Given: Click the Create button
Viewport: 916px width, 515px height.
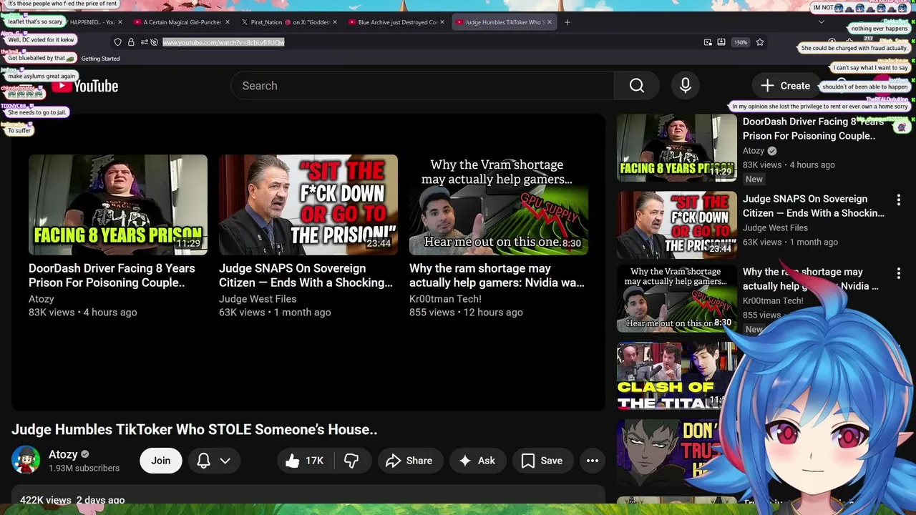Looking at the screenshot, I should [785, 86].
